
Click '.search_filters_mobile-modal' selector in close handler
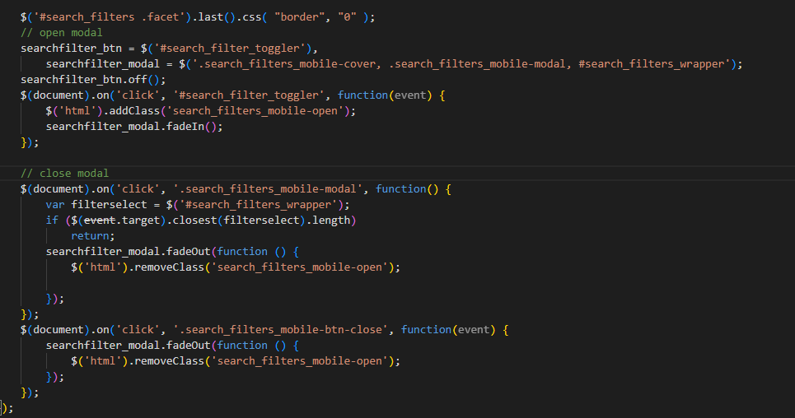tap(268, 189)
